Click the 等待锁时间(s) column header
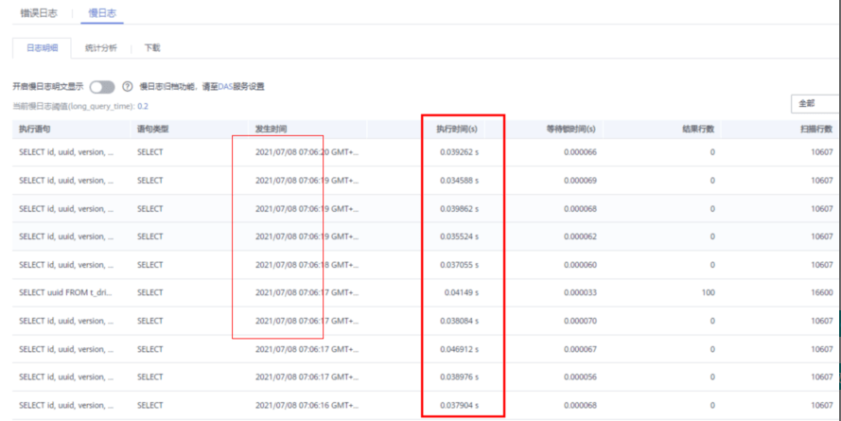This screenshot has height=421, width=841. (570, 128)
